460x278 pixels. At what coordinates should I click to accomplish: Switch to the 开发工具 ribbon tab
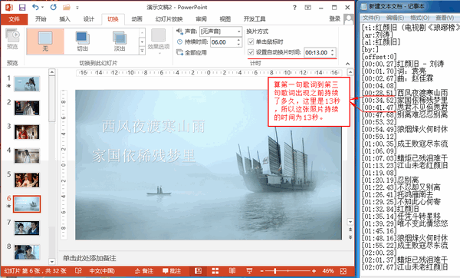pyautogui.click(x=255, y=19)
